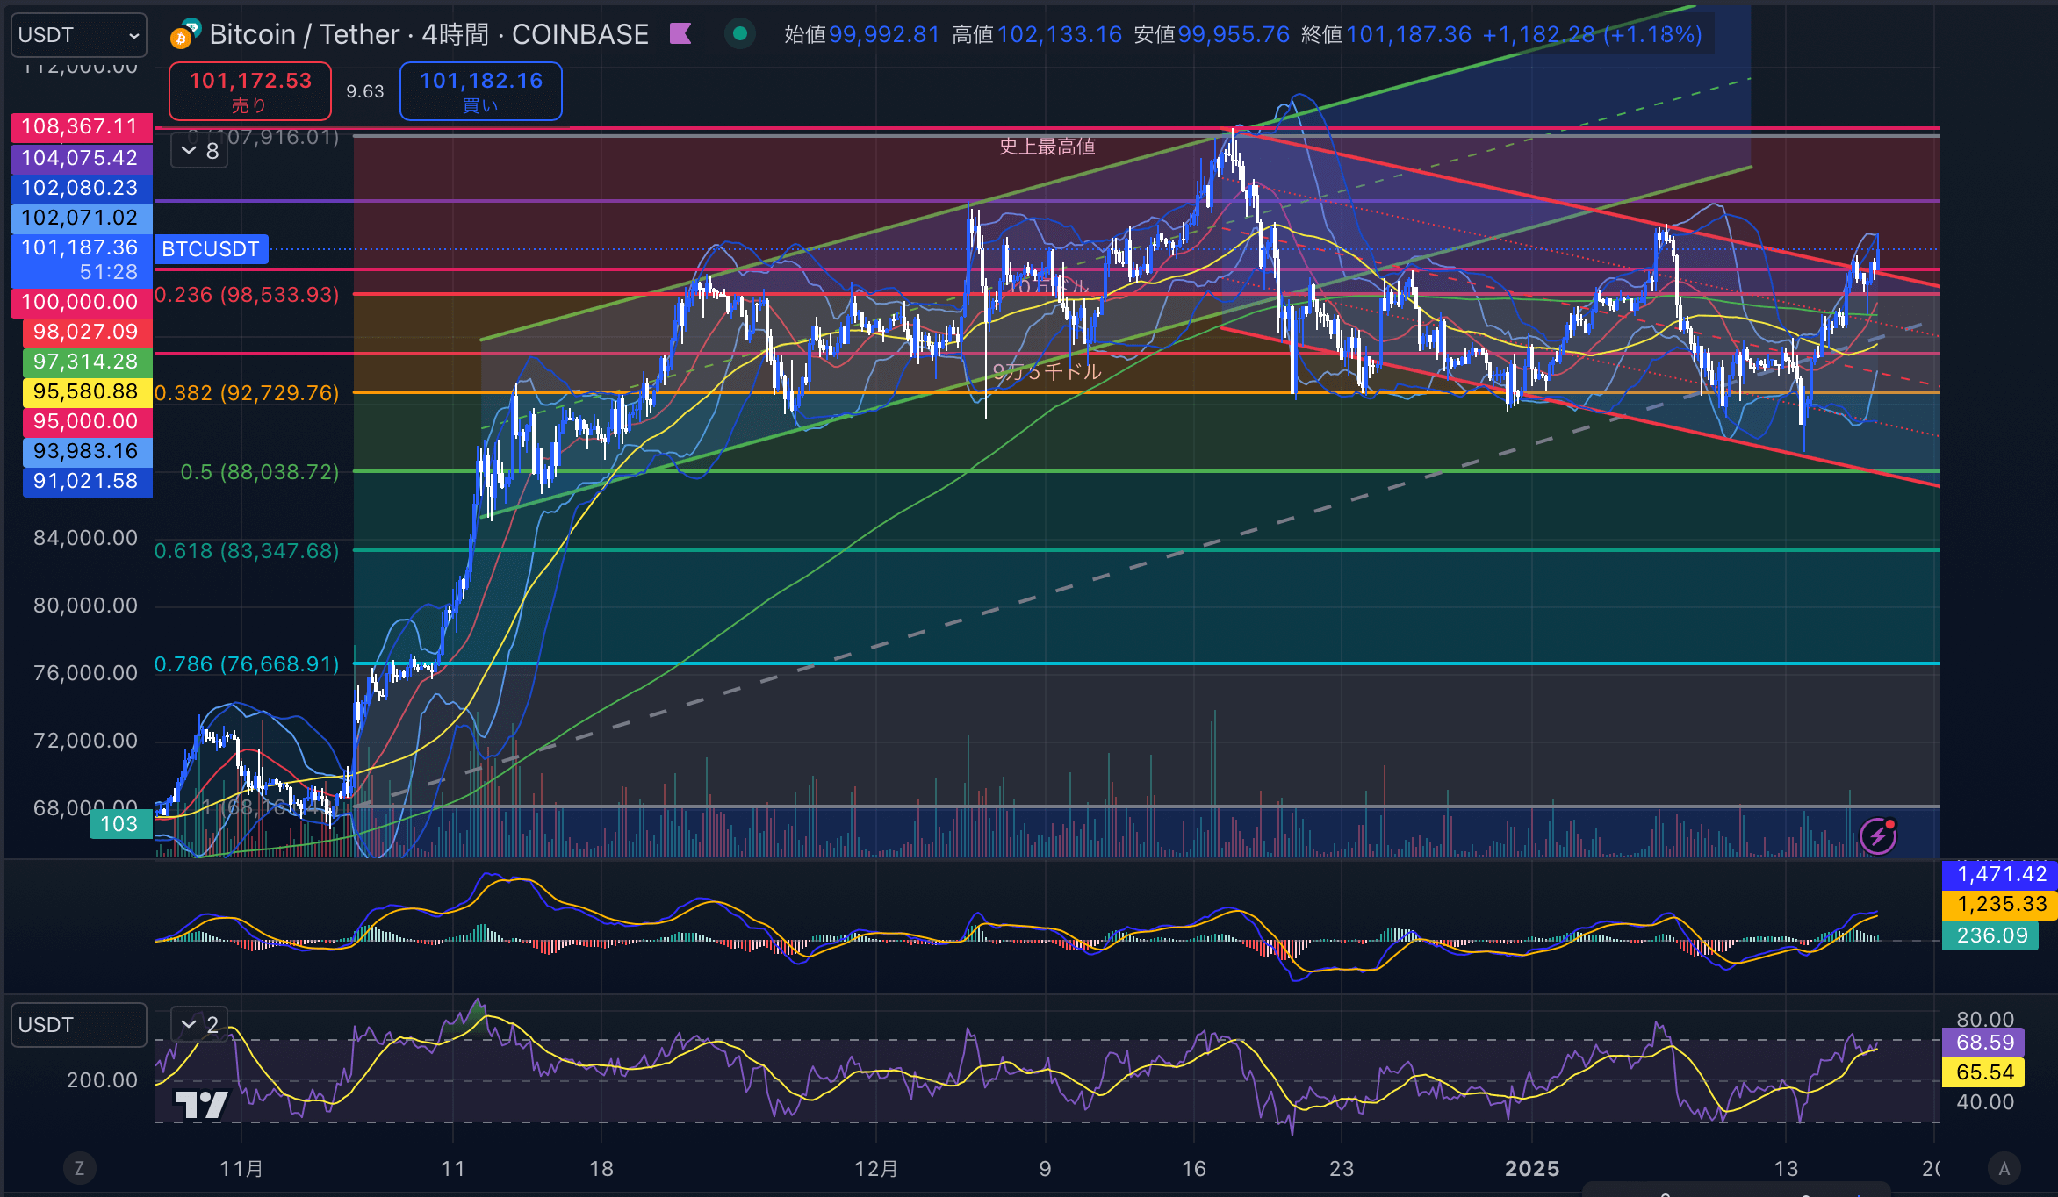The image size is (2058, 1197).
Task: Select the 95,580.88 yellow price label
Action: 87,391
